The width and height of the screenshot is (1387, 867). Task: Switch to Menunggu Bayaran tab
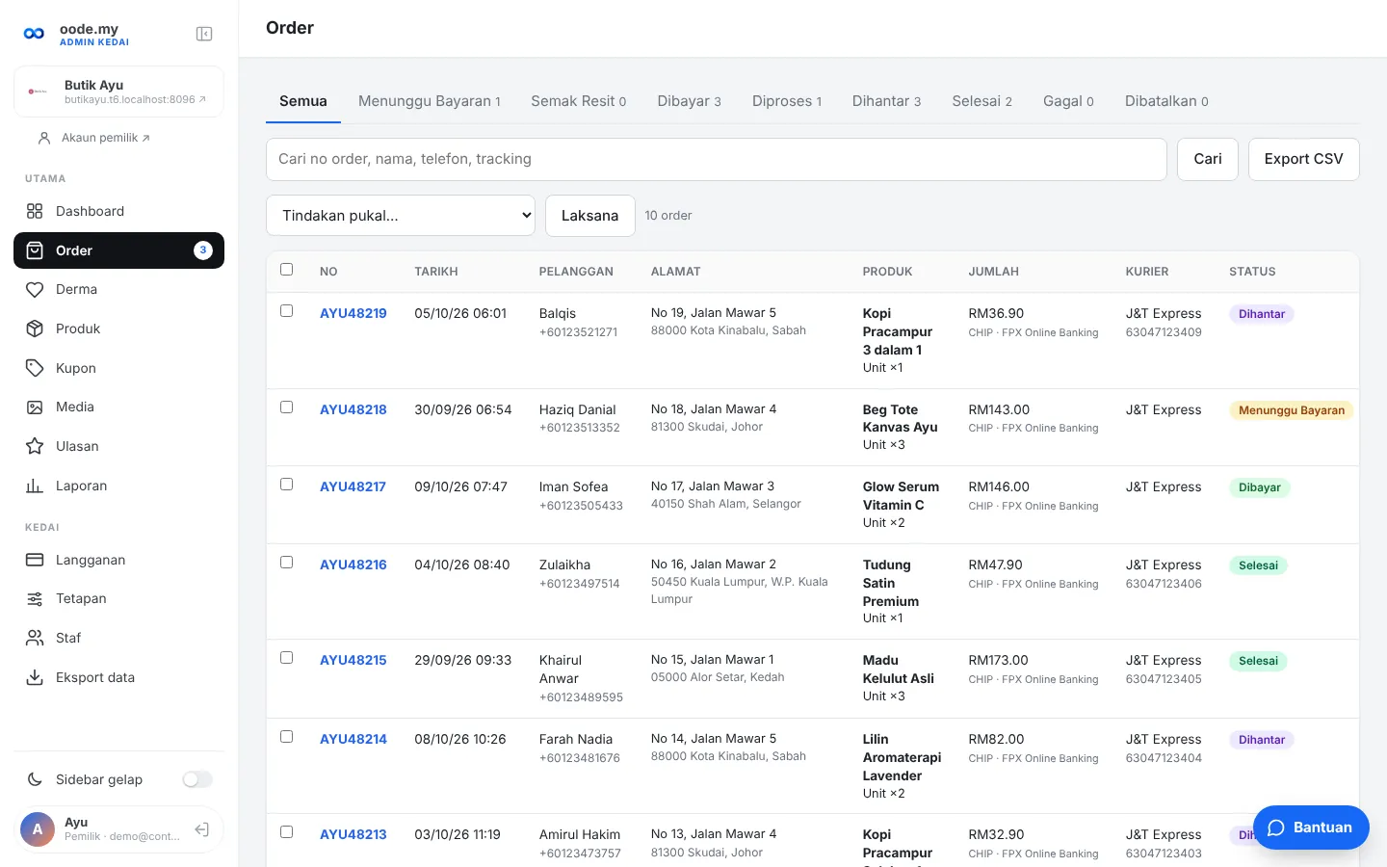point(430,101)
